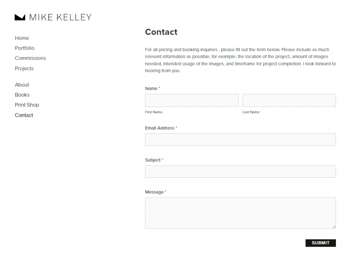
Task: Navigate to Projects
Action: click(24, 68)
